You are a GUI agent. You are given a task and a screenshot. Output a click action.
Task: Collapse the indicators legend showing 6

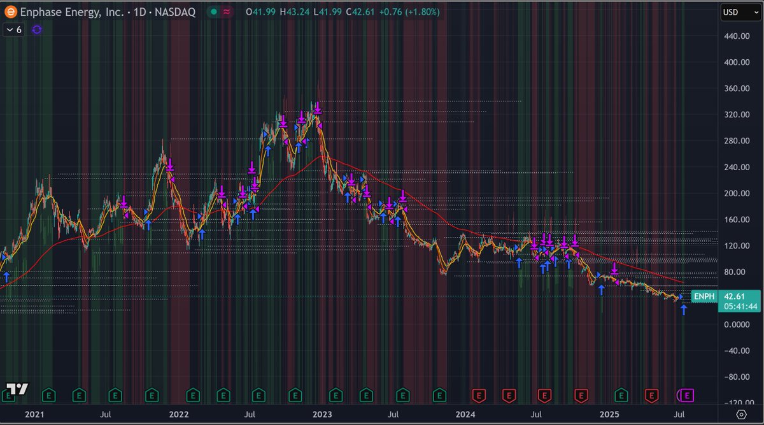[x=13, y=29]
